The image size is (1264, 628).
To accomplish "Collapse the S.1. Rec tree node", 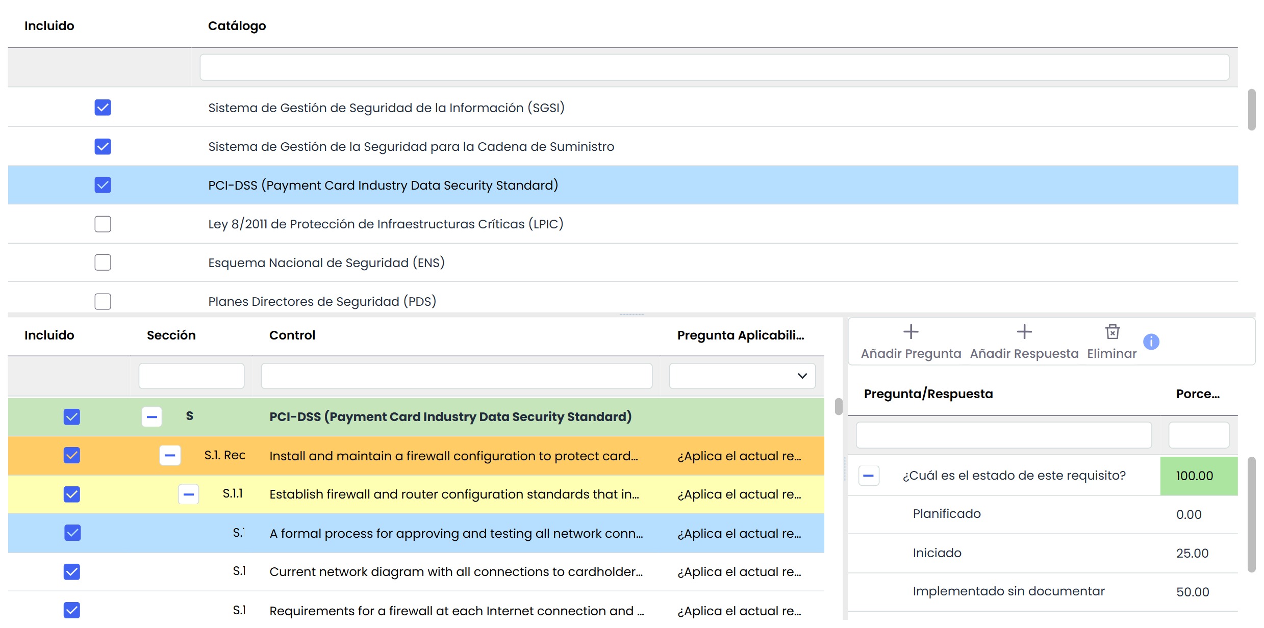I will pos(170,455).
